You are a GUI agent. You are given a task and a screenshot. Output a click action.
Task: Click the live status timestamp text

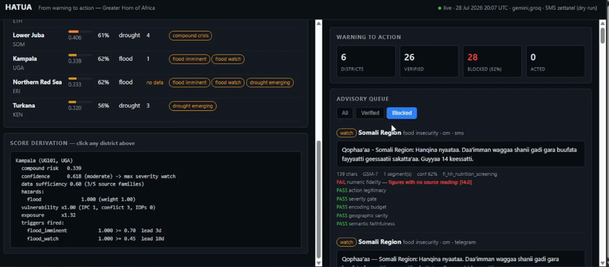475,8
